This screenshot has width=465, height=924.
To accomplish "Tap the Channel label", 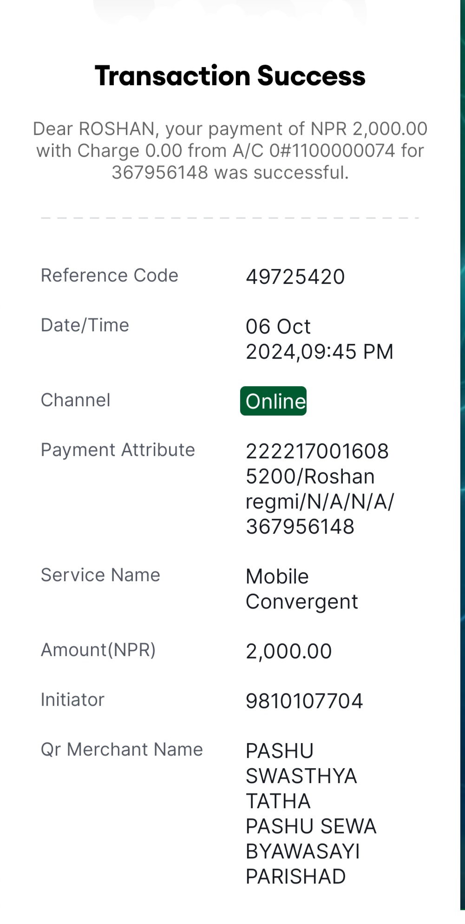I will coord(76,400).
